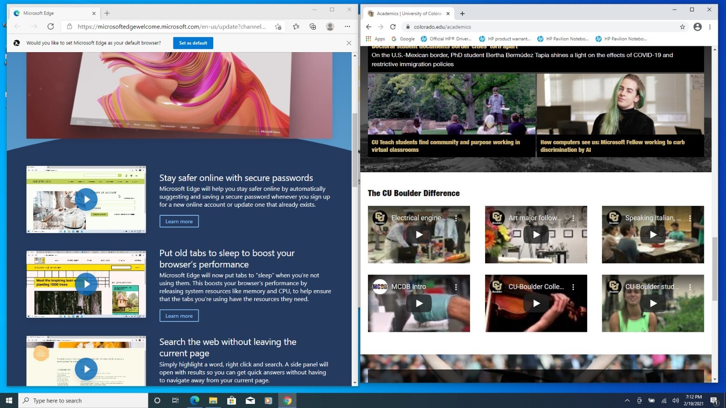The image size is (726, 408).
Task: Open HP product warranty bookmark
Action: [x=505, y=39]
